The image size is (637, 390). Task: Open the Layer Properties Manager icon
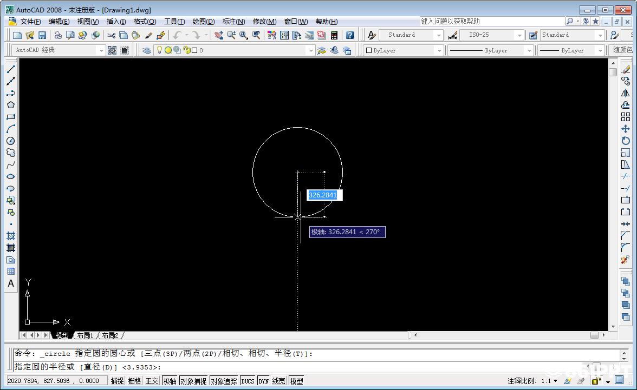[x=147, y=50]
